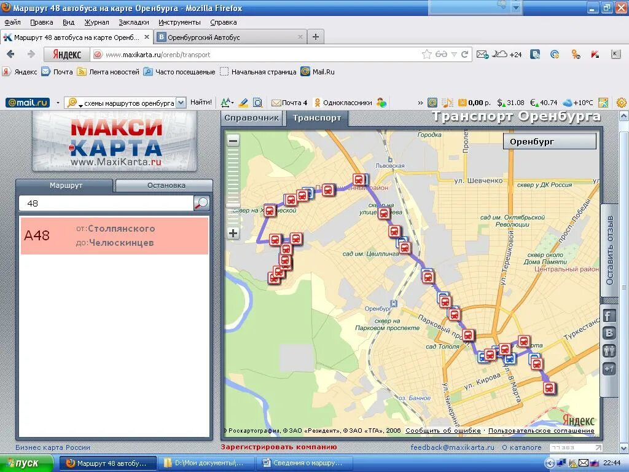Bookmark page with star icon

point(427,54)
